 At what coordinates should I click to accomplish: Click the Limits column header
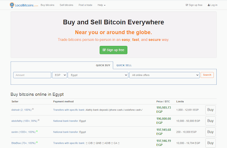tap(180, 101)
